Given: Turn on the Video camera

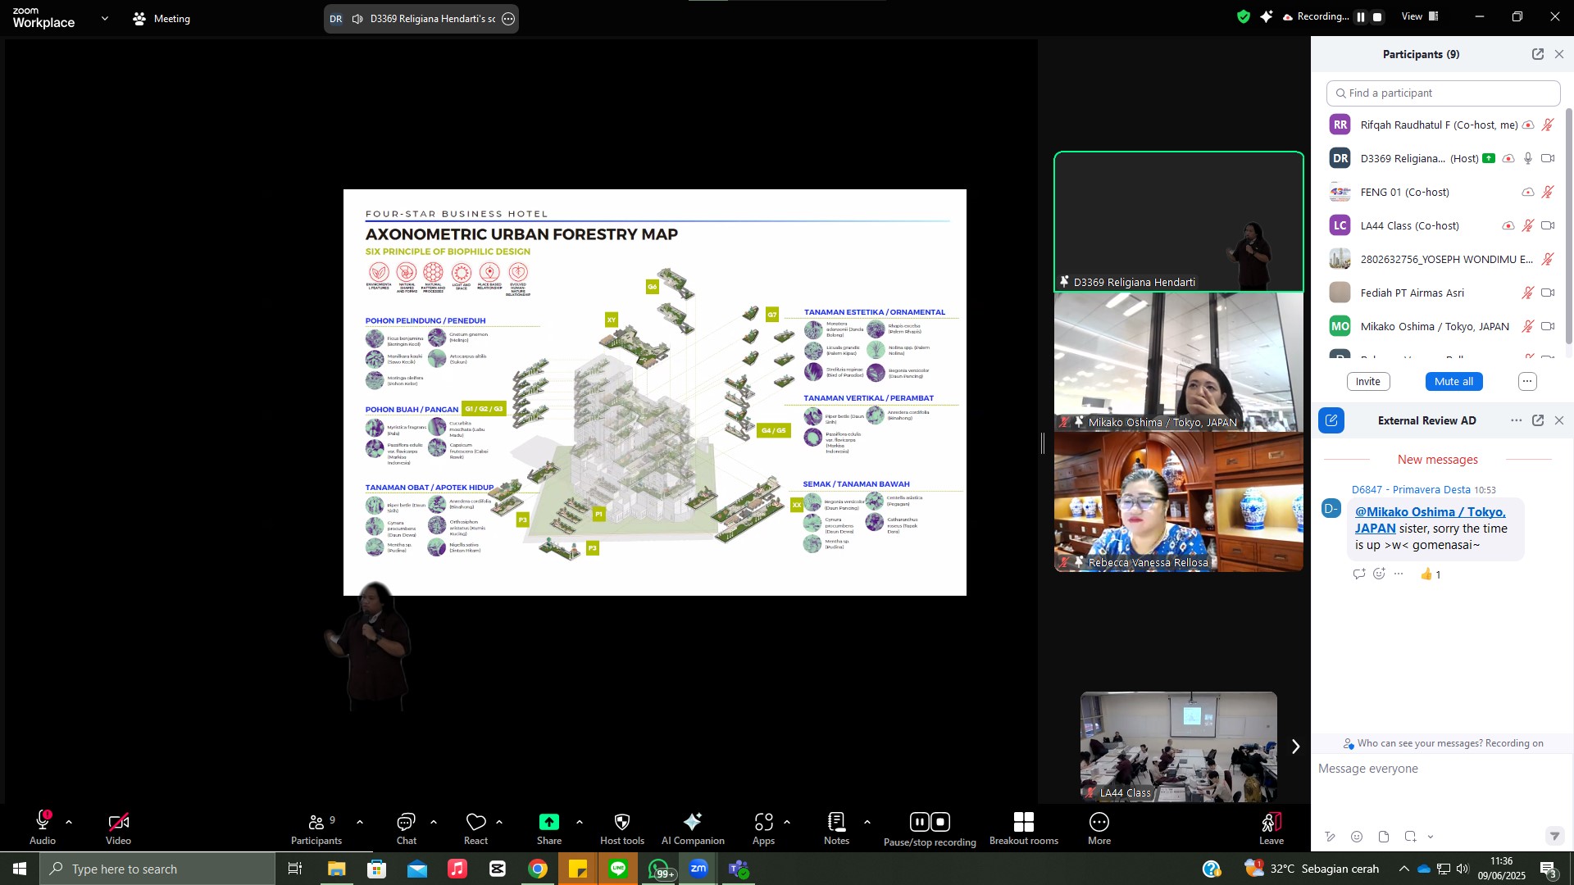Looking at the screenshot, I should pyautogui.click(x=118, y=828).
